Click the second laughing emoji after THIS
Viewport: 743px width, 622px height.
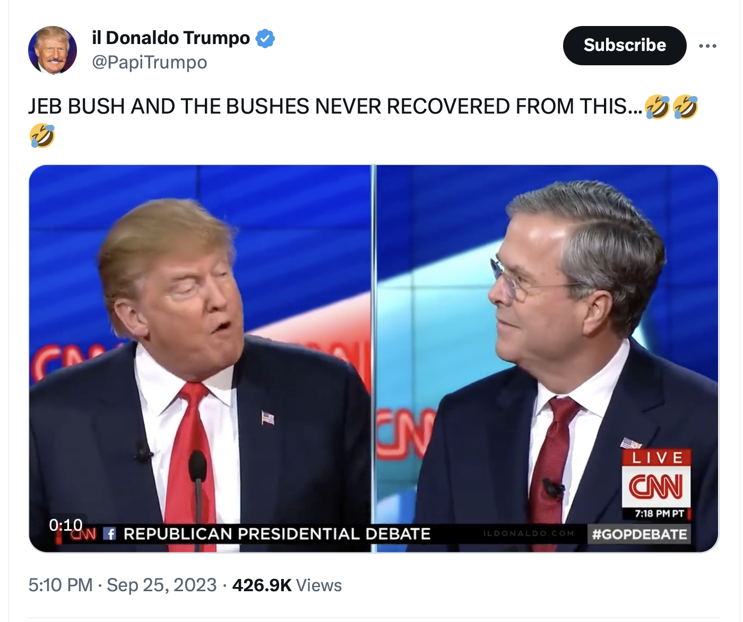click(x=685, y=107)
